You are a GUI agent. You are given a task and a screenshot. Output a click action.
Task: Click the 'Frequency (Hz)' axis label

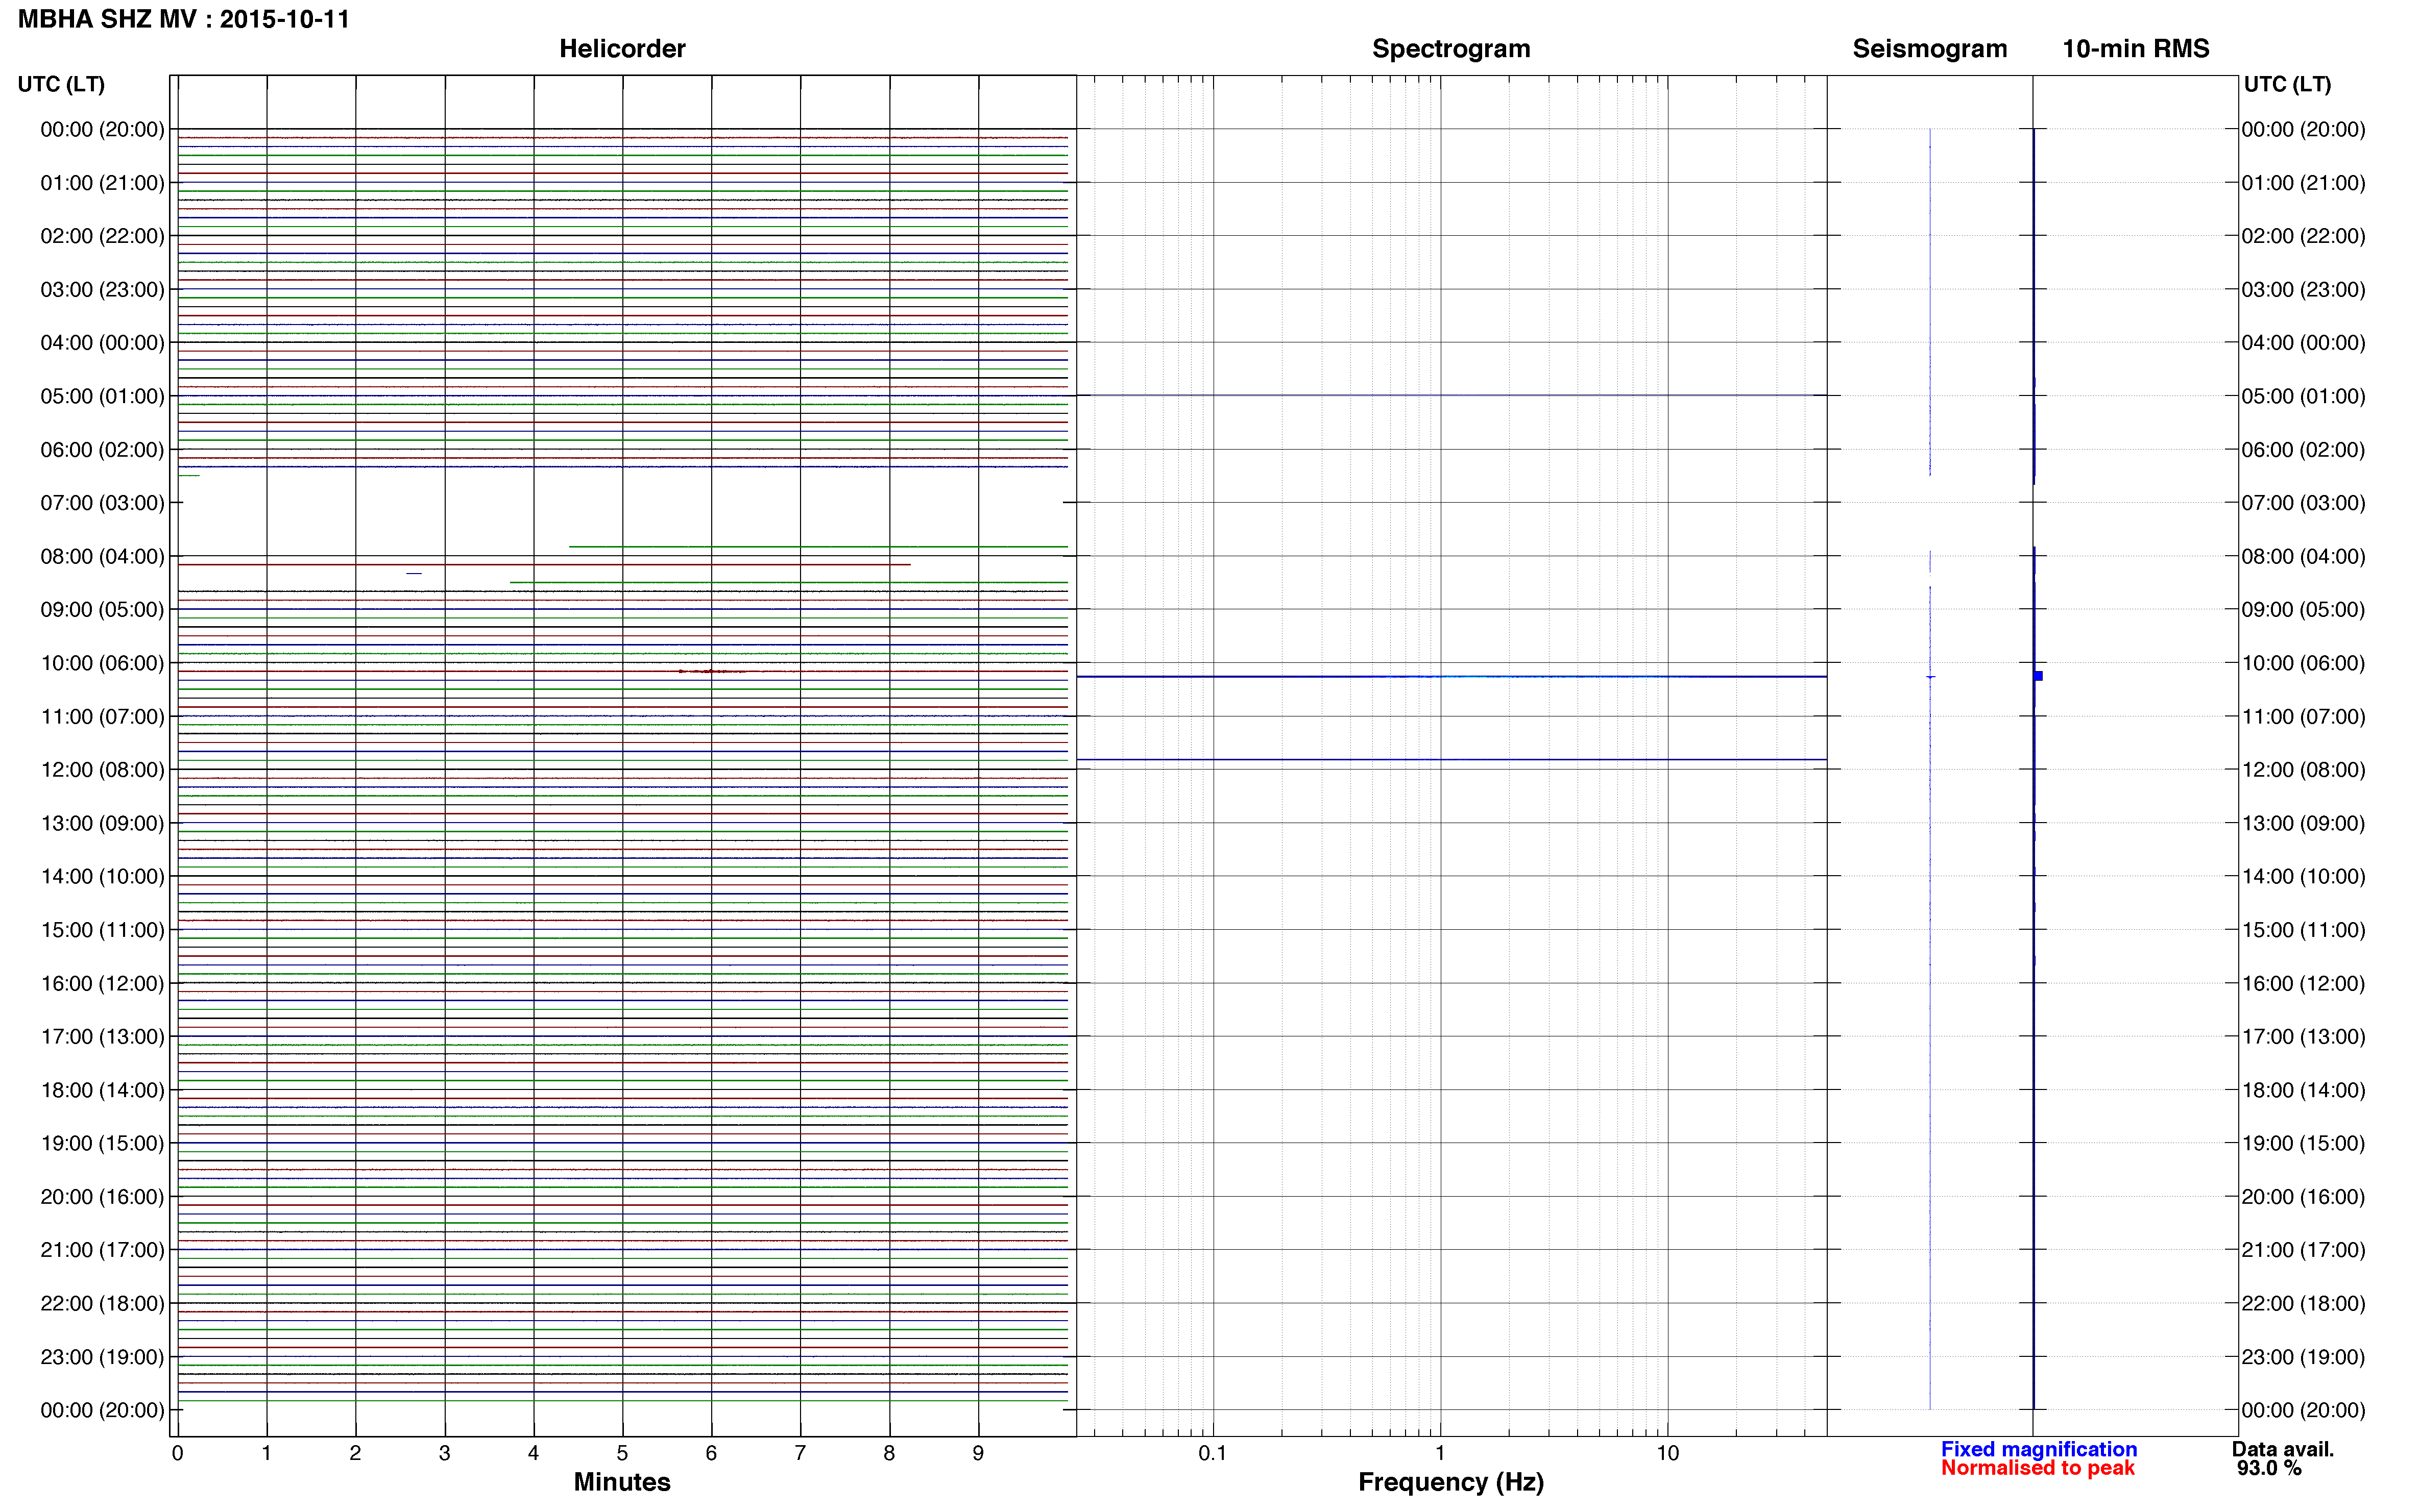(1450, 1482)
